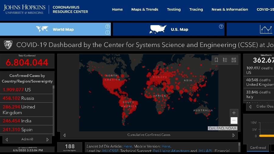Image resolution: width=274 pixels, height=154 pixels.
Task: Zoom out on the map
Action: [234, 121]
